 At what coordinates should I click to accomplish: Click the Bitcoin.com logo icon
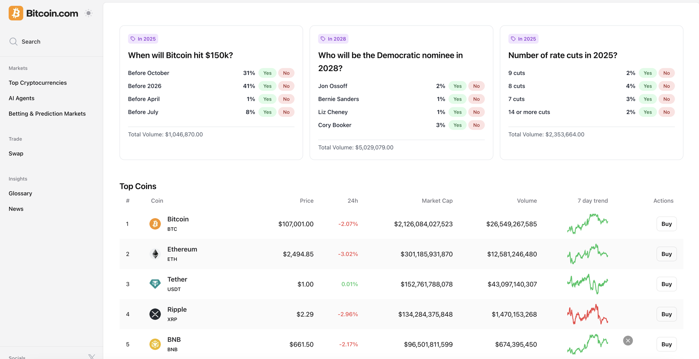[16, 13]
